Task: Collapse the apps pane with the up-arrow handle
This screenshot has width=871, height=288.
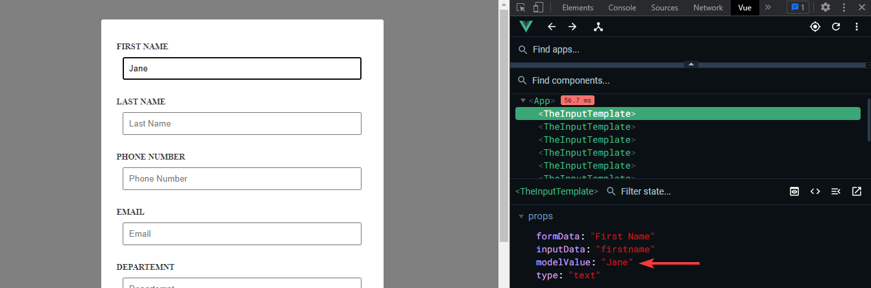Action: [x=691, y=64]
